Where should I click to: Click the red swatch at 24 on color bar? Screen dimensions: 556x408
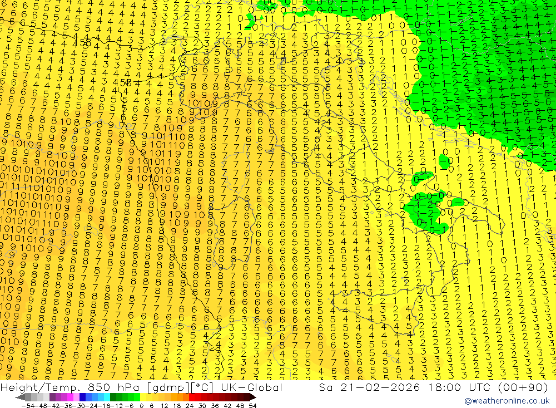[x=192, y=397]
